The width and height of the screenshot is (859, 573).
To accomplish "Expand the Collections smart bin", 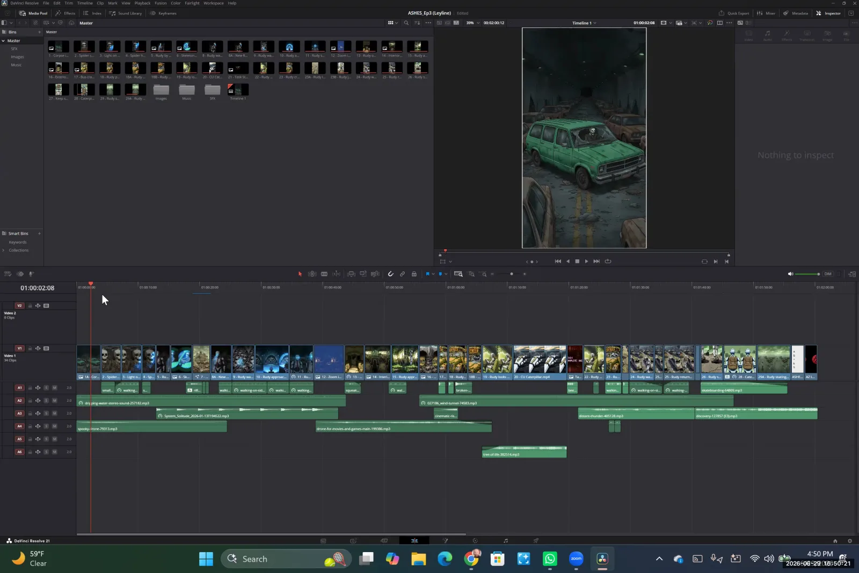I will [x=3, y=250].
